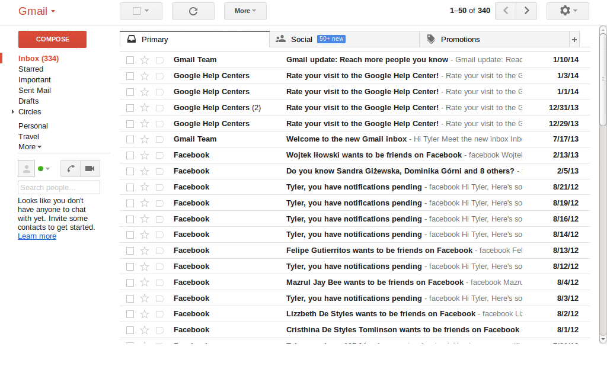Screen dimensions: 607x382
Task: Open the Mazrul Jay Bee wants to be friends email
Action: pyautogui.click(x=355, y=283)
